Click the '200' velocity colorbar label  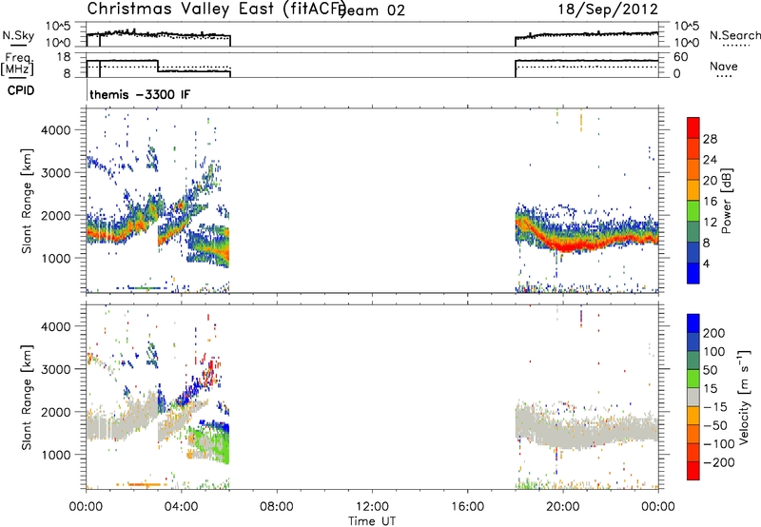(714, 333)
